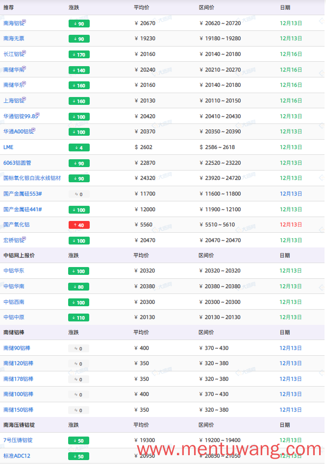Click the 中铝网上报价 section header
Screen dimensions: 326x464
click(x=19, y=255)
